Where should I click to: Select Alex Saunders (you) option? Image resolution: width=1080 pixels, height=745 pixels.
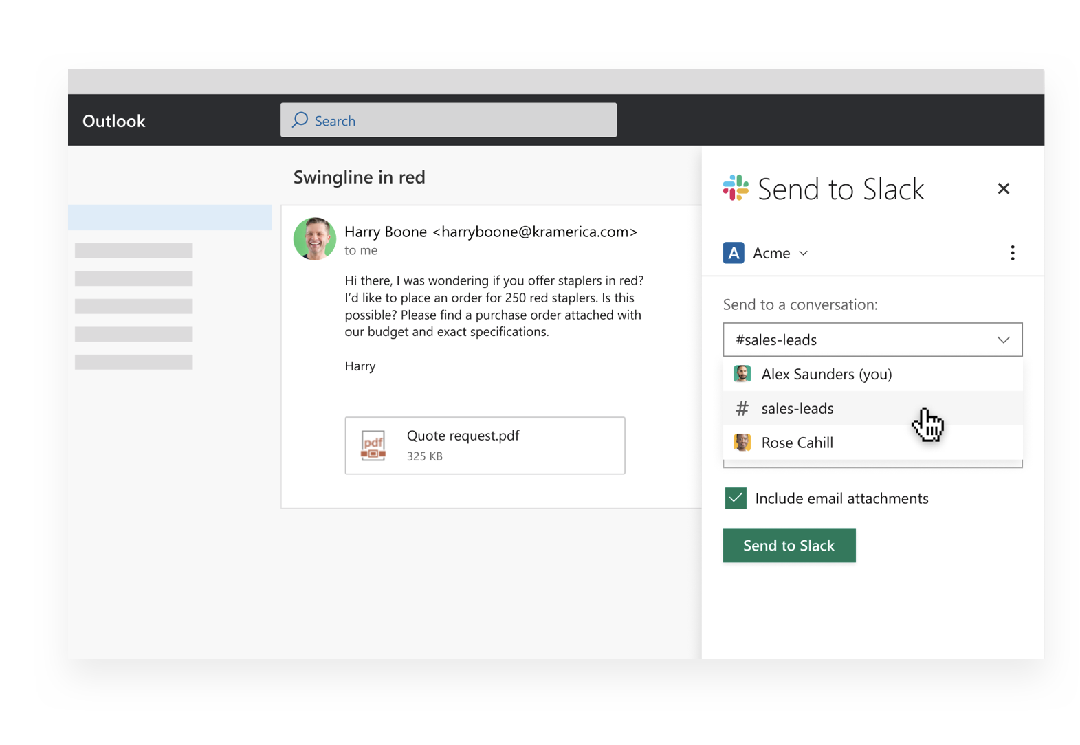pos(872,374)
